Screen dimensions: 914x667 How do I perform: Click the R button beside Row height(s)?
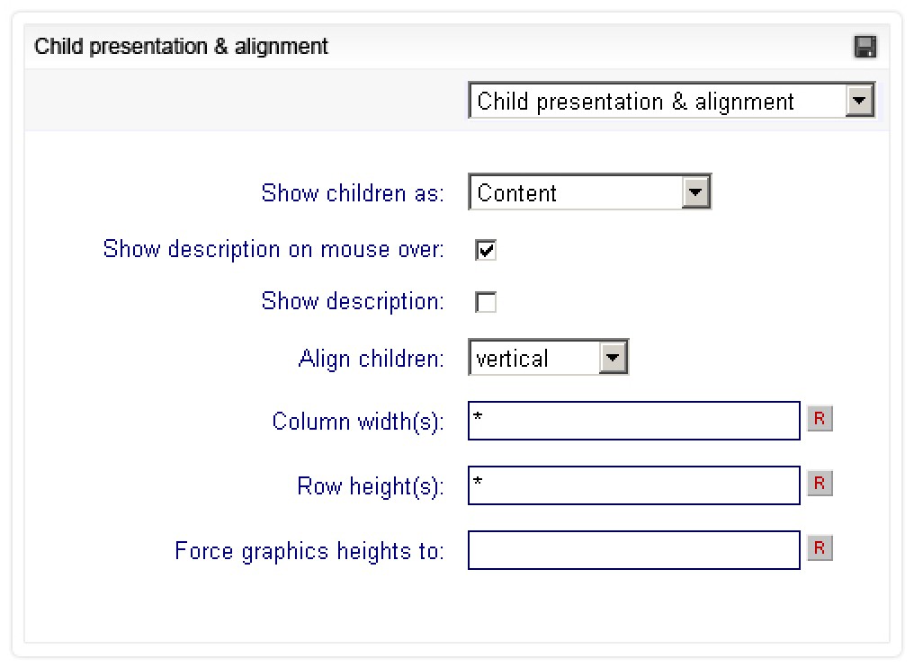(x=820, y=484)
